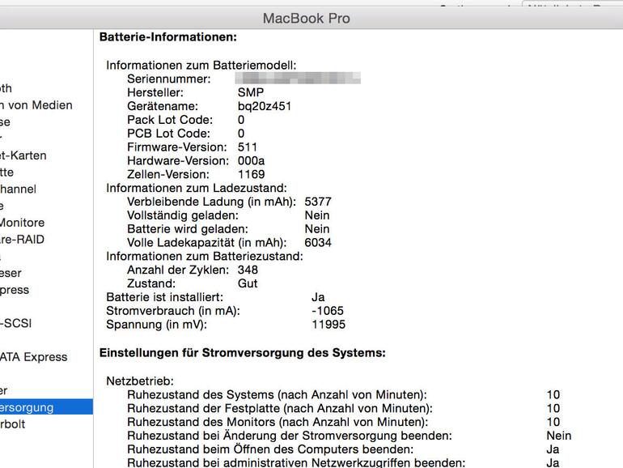
Task: Select the highlighted Stromversorgung sidebar entry
Action: click(x=46, y=407)
